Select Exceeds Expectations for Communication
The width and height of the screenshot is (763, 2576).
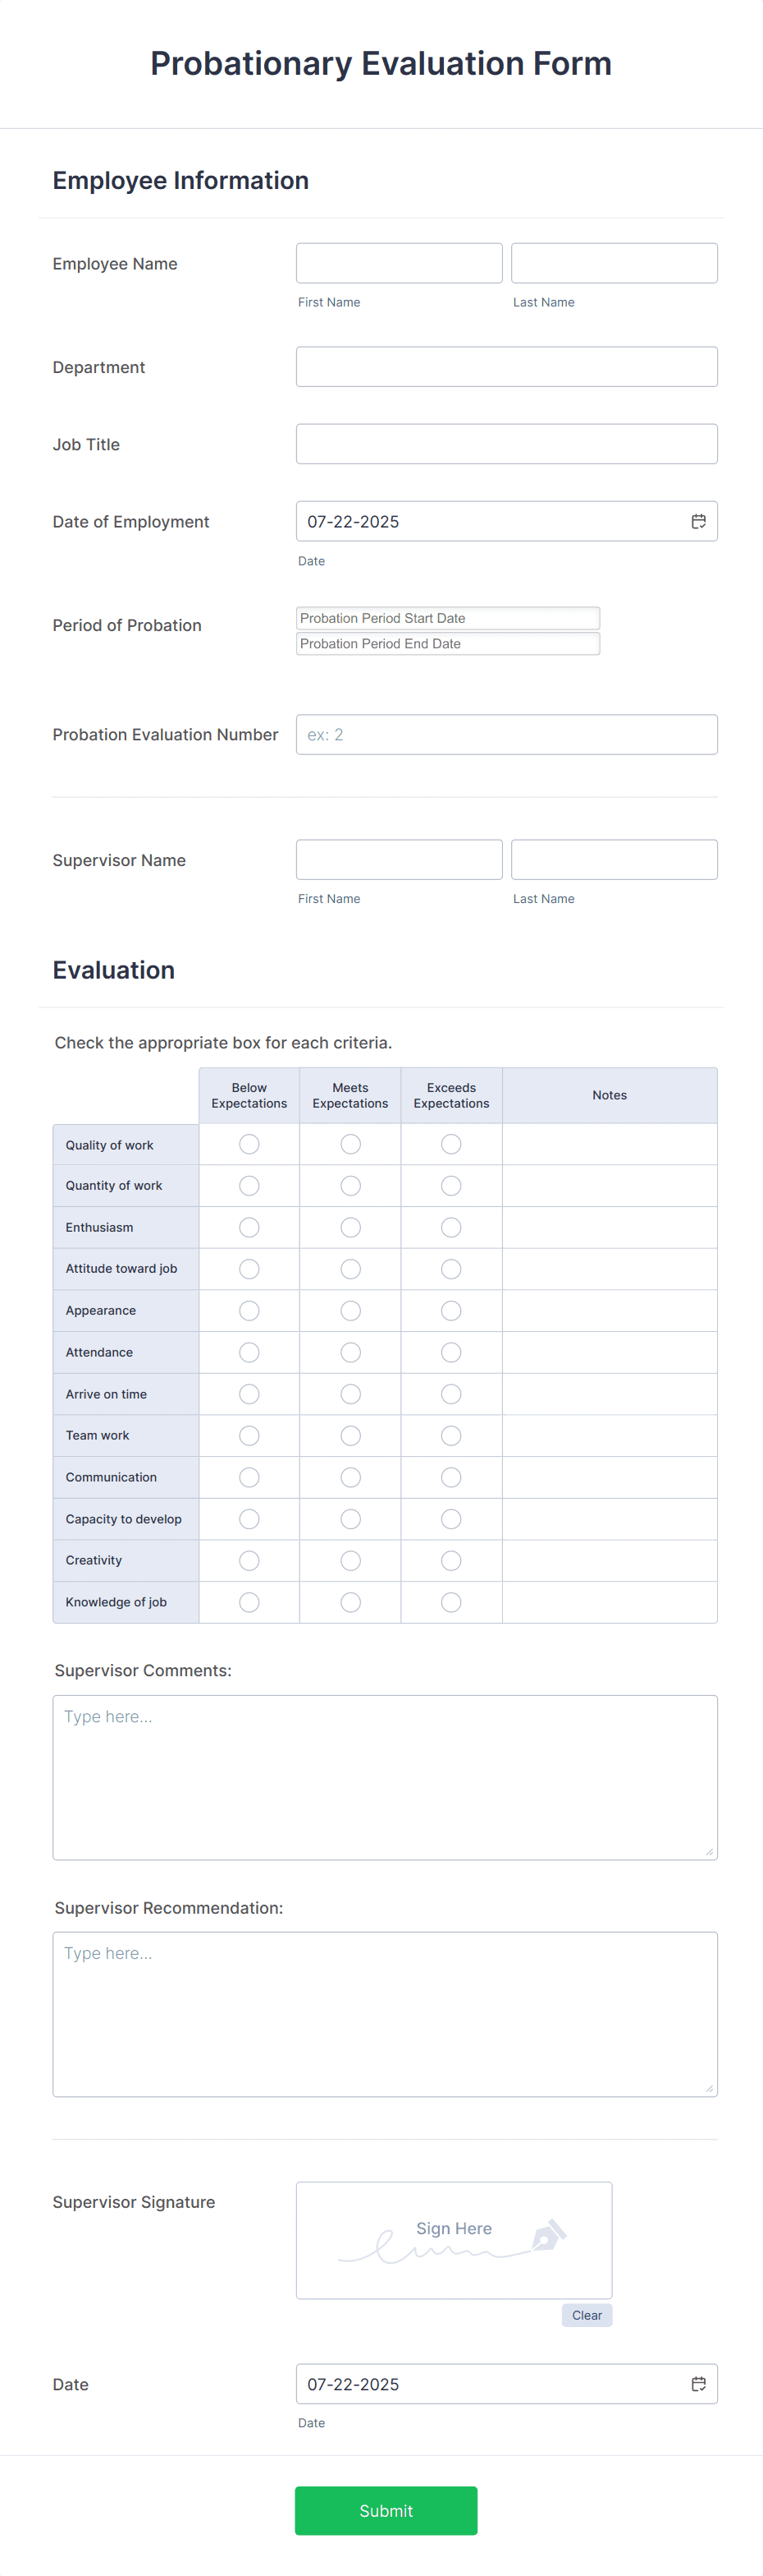tap(450, 1477)
